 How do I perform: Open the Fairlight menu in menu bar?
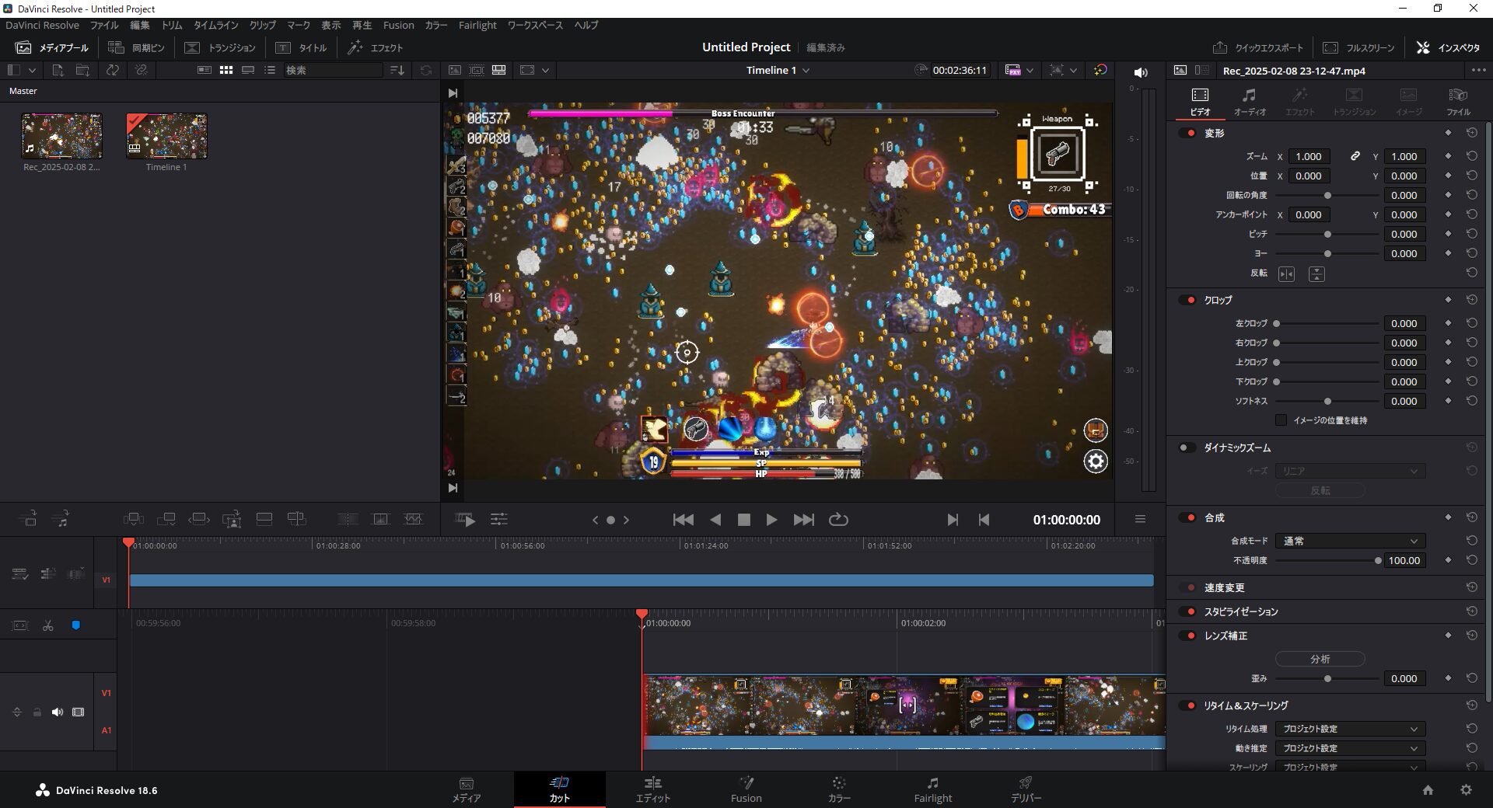pos(477,25)
